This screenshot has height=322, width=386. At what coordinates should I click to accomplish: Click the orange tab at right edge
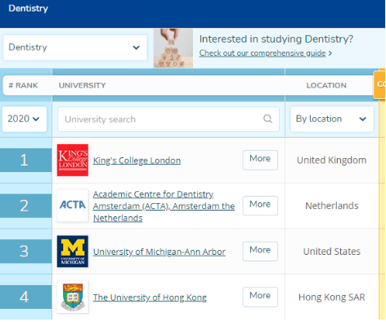click(379, 85)
